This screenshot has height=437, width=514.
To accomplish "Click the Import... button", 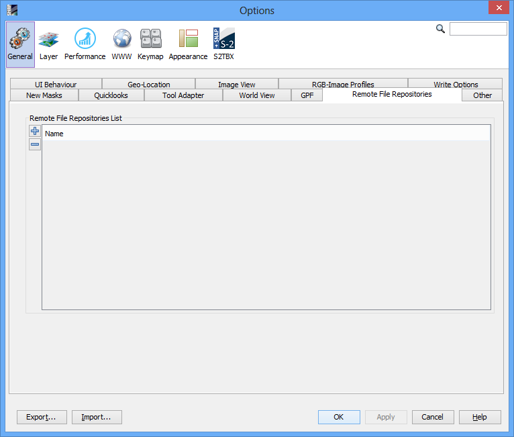I will point(97,417).
